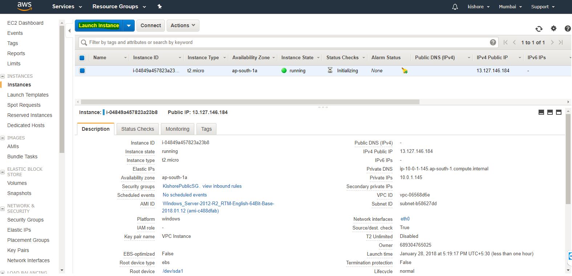The width and height of the screenshot is (572, 276).
Task: Go to next page of results arrow
Action: pyautogui.click(x=552, y=42)
